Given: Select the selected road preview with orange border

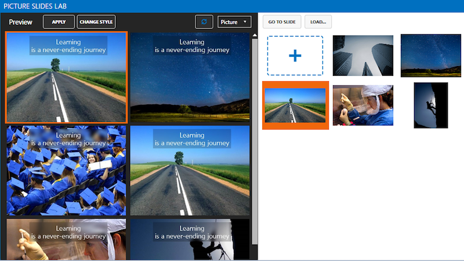Looking at the screenshot, I should coord(66,77).
